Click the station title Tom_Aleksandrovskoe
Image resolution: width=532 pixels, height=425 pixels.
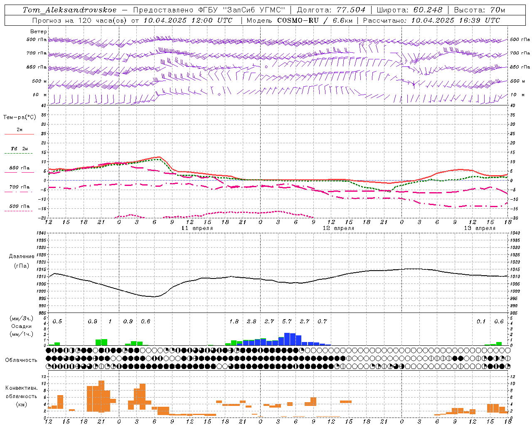pos(70,10)
